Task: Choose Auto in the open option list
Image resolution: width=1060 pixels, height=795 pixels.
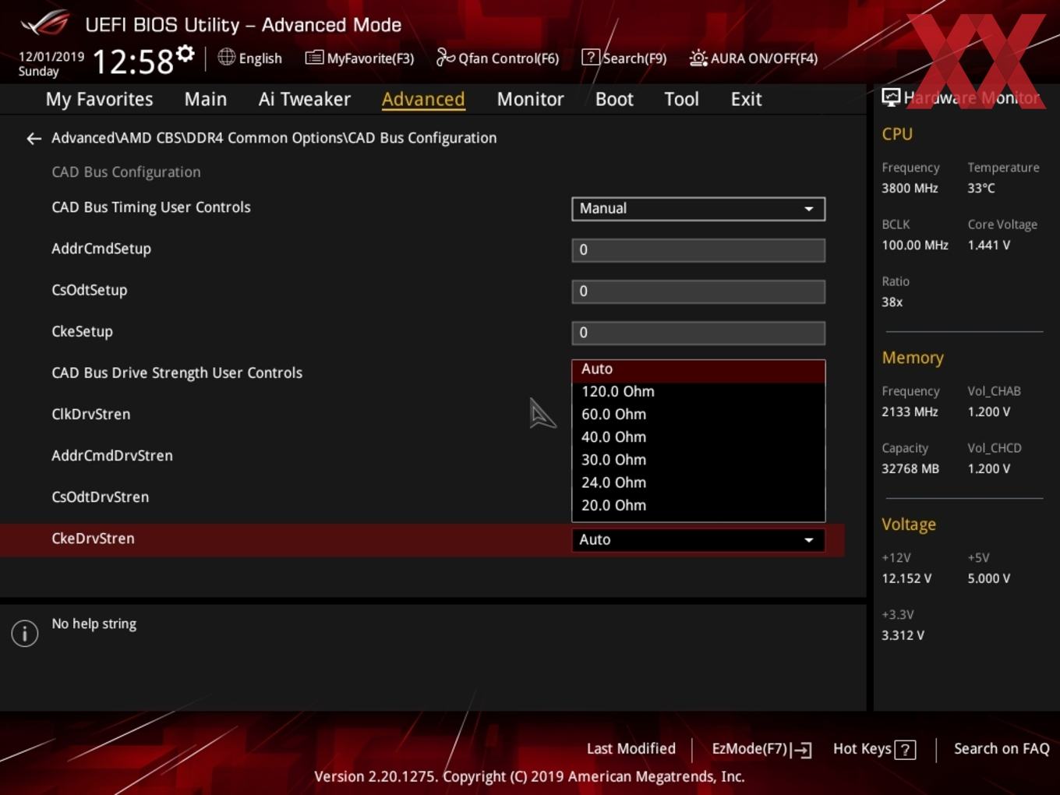Action: 698,369
